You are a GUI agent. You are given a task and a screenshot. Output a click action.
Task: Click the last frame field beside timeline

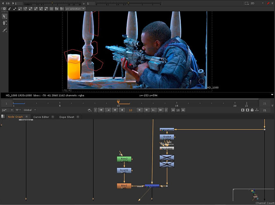click(x=265, y=103)
